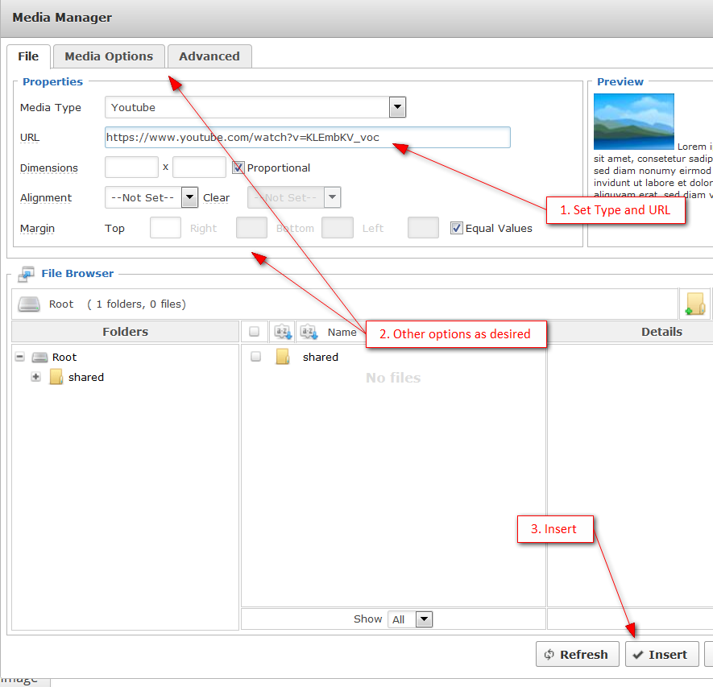Switch to the Media Options tab
Image resolution: width=713 pixels, height=687 pixels.
point(108,56)
